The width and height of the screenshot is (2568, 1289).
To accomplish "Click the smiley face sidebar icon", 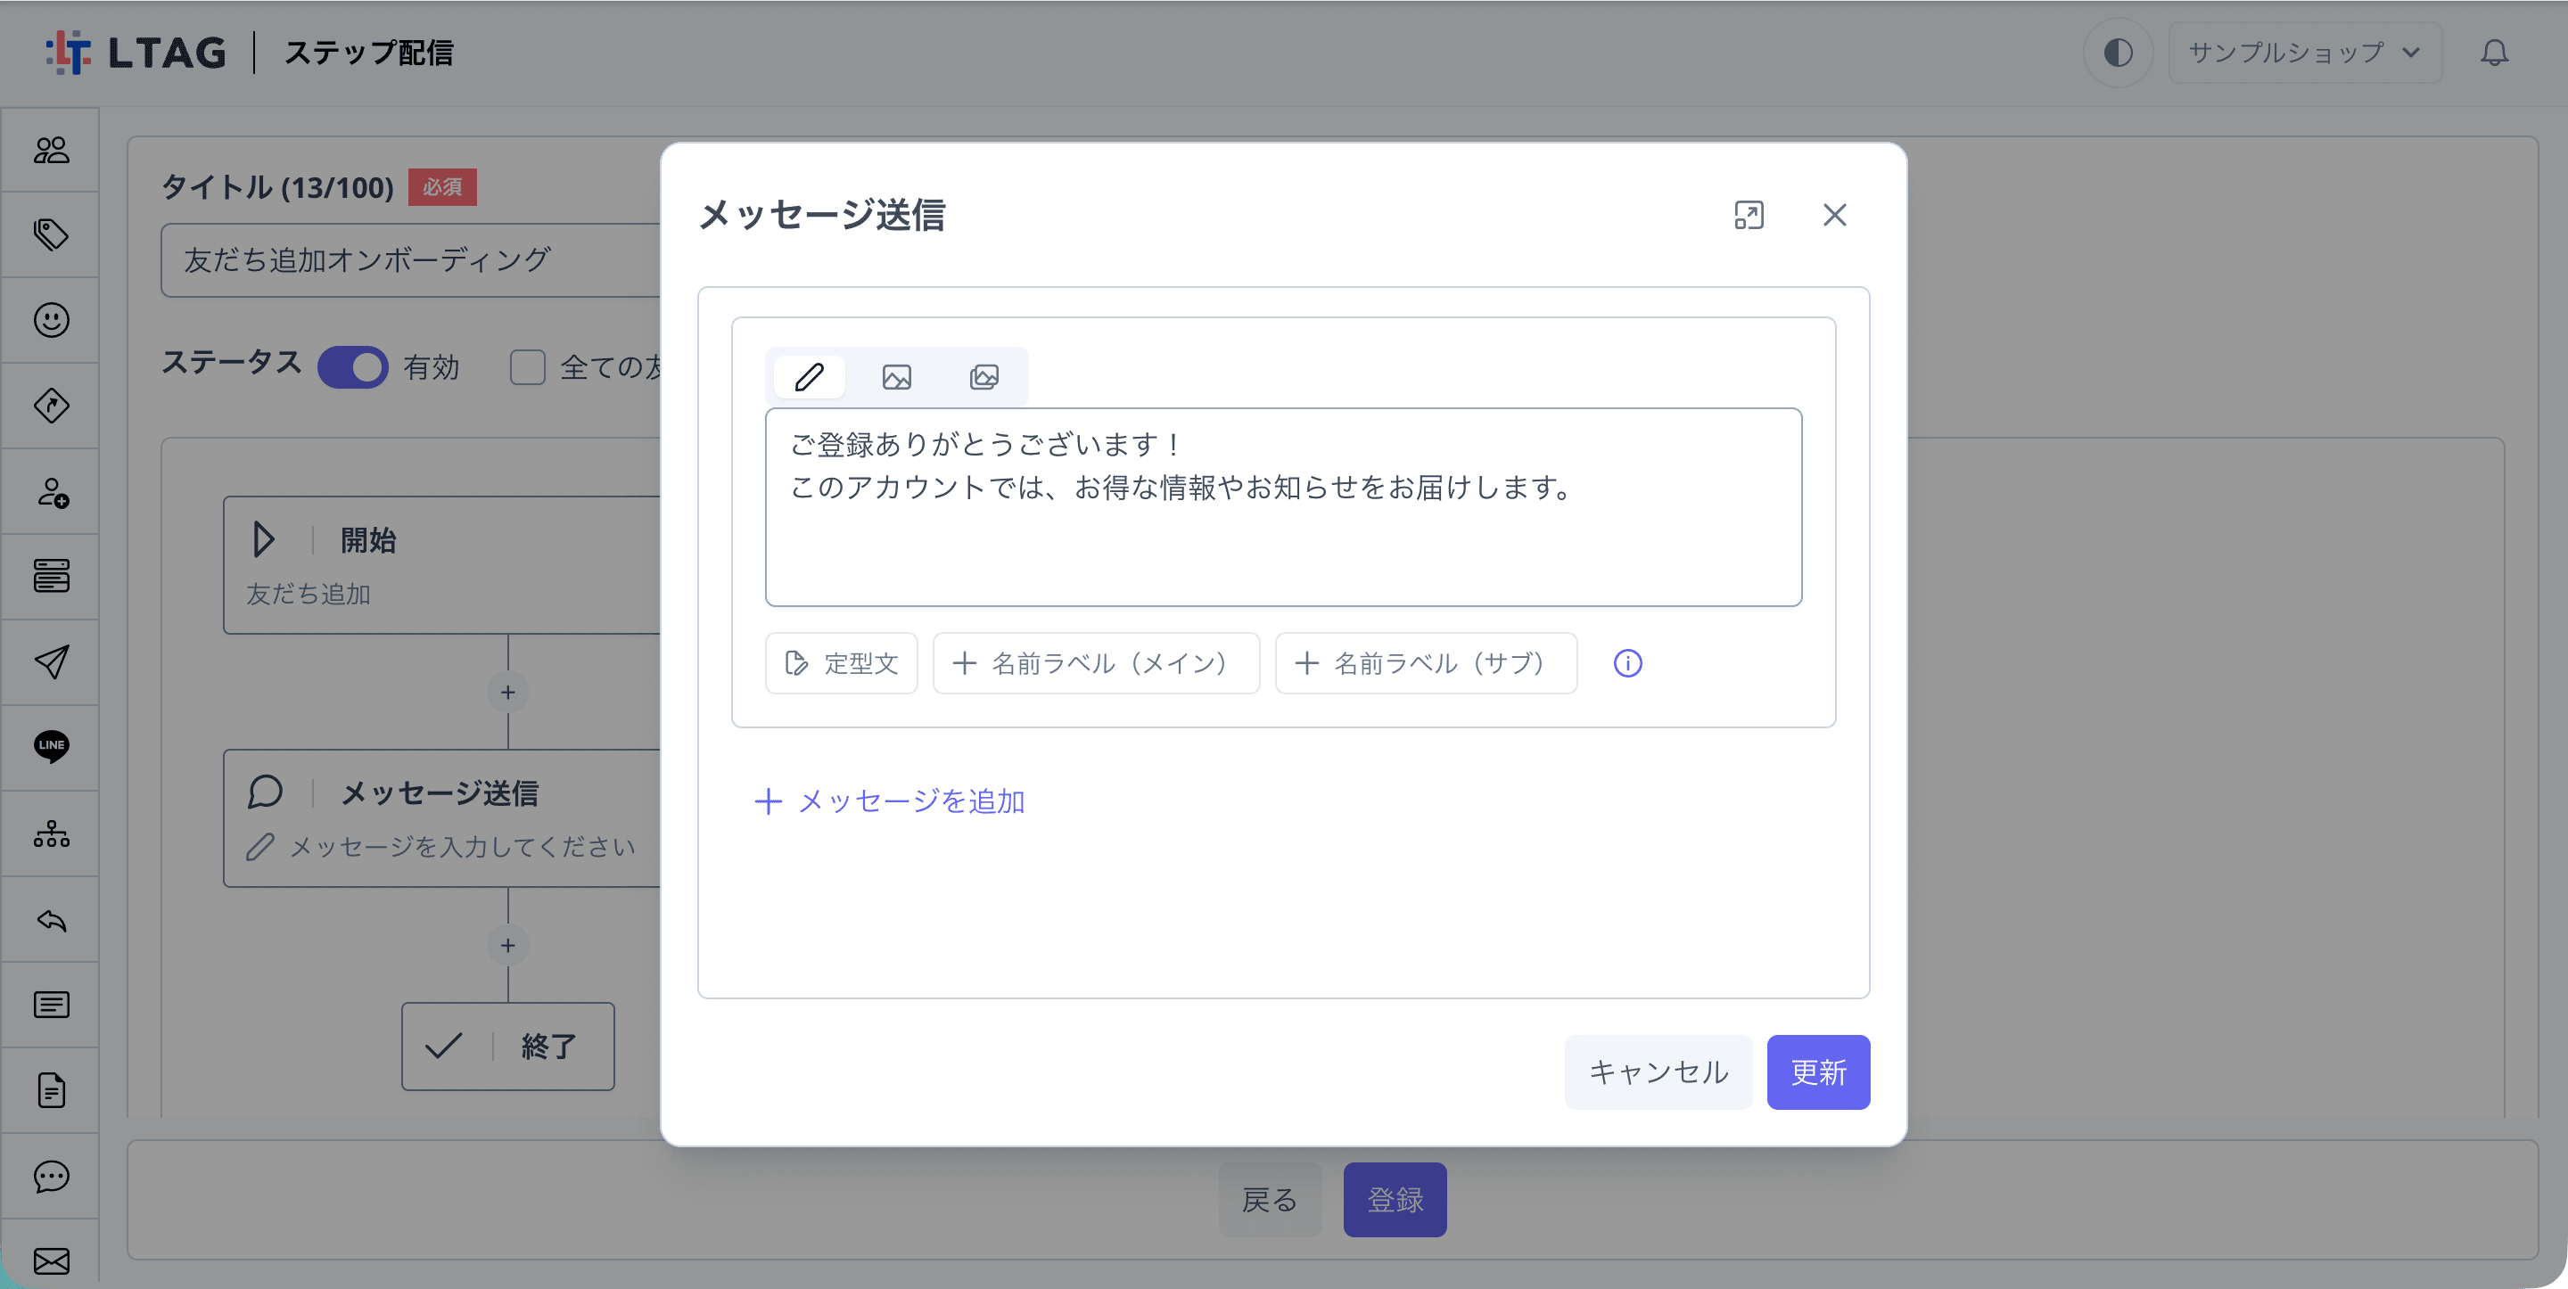I will pyautogui.click(x=51, y=320).
